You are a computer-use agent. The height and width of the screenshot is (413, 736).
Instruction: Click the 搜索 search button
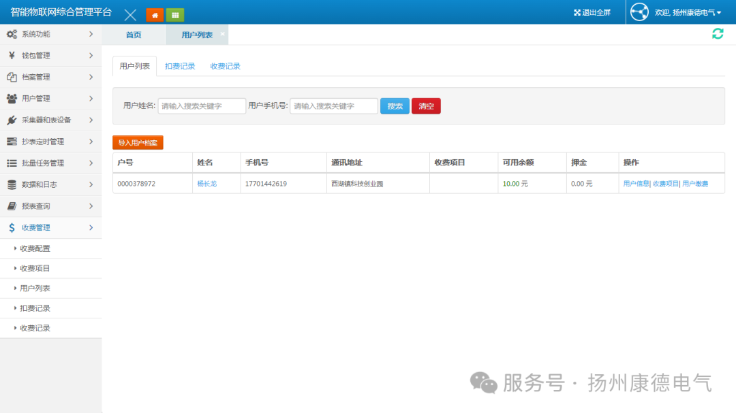coord(395,105)
